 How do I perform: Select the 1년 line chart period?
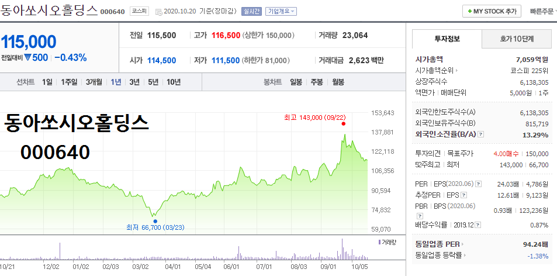pyautogui.click(x=116, y=82)
